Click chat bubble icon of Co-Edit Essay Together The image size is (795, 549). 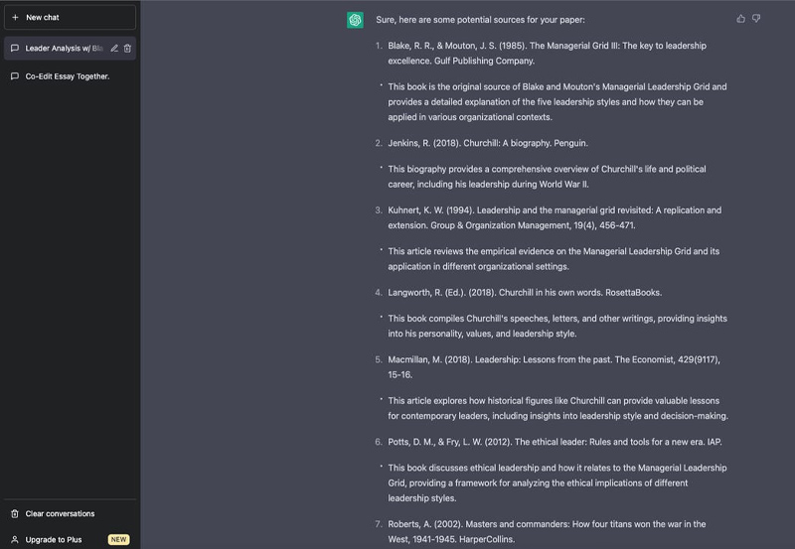[x=15, y=76]
